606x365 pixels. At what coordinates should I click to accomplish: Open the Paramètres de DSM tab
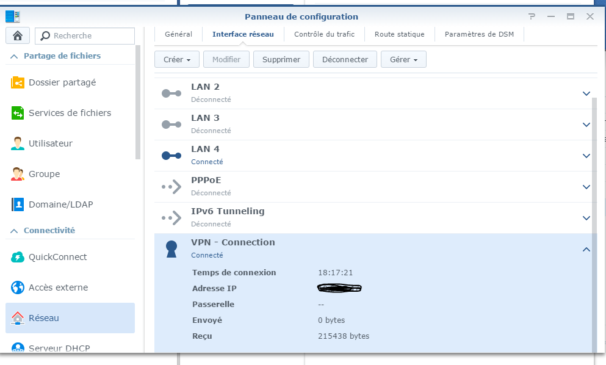(479, 34)
